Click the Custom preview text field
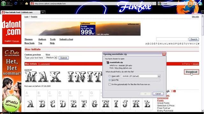Image resolution: width=204 pixels, height=114 pixels. (x=34, y=58)
